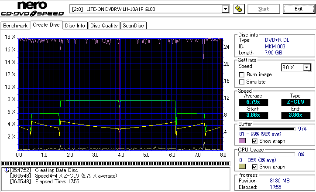
Task: Click the Exit button
Action: click(x=298, y=9)
